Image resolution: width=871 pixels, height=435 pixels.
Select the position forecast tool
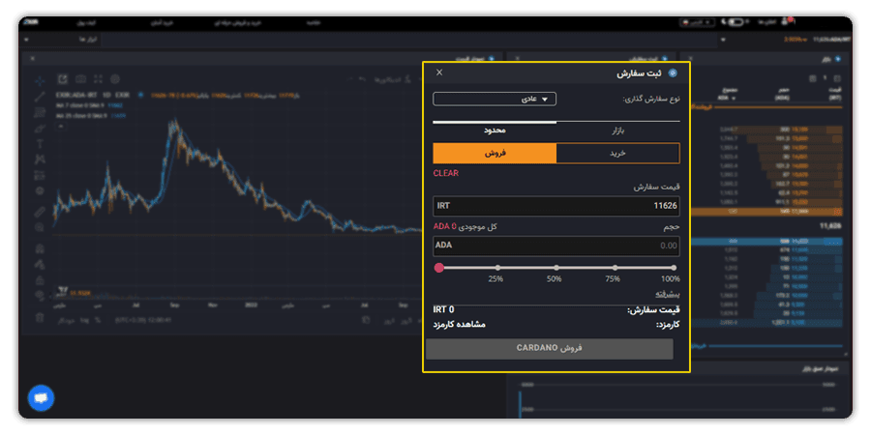(40, 175)
